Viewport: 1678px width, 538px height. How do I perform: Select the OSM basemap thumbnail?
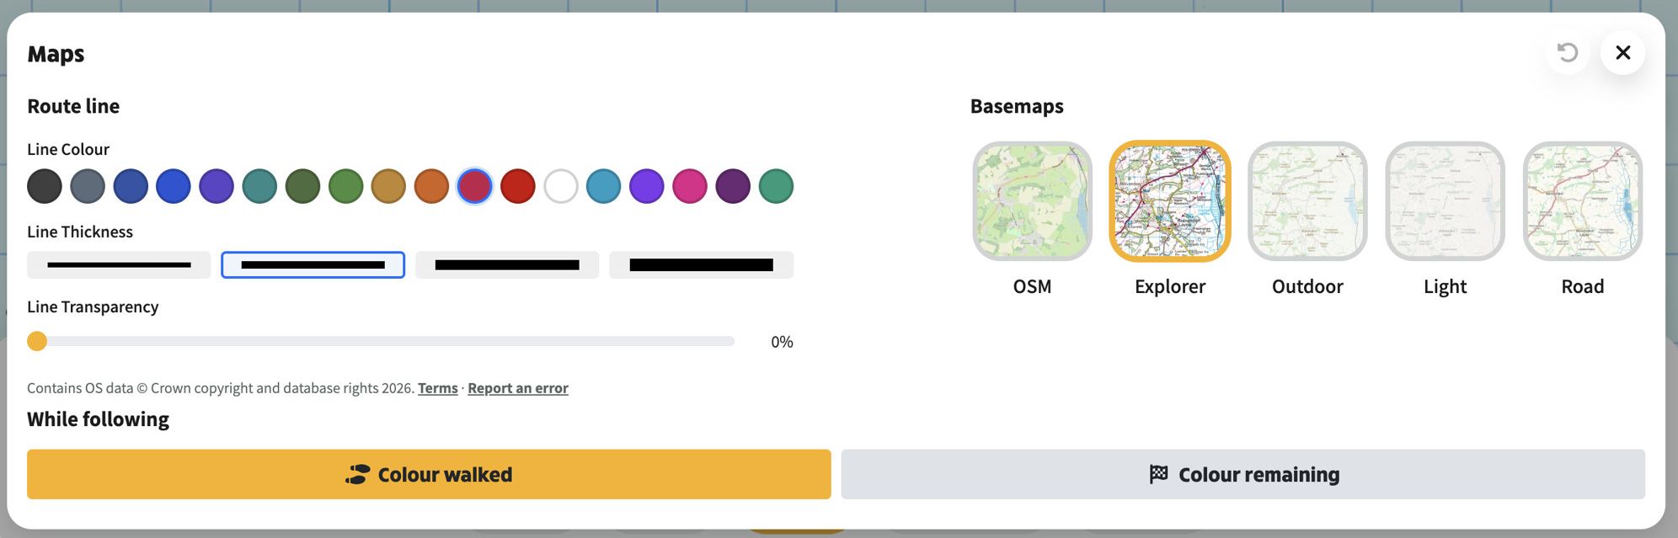[x=1032, y=201]
